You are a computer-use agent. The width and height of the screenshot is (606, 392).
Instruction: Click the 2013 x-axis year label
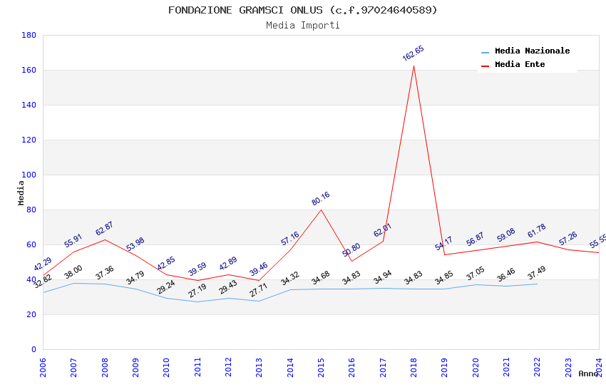pyautogui.click(x=259, y=367)
